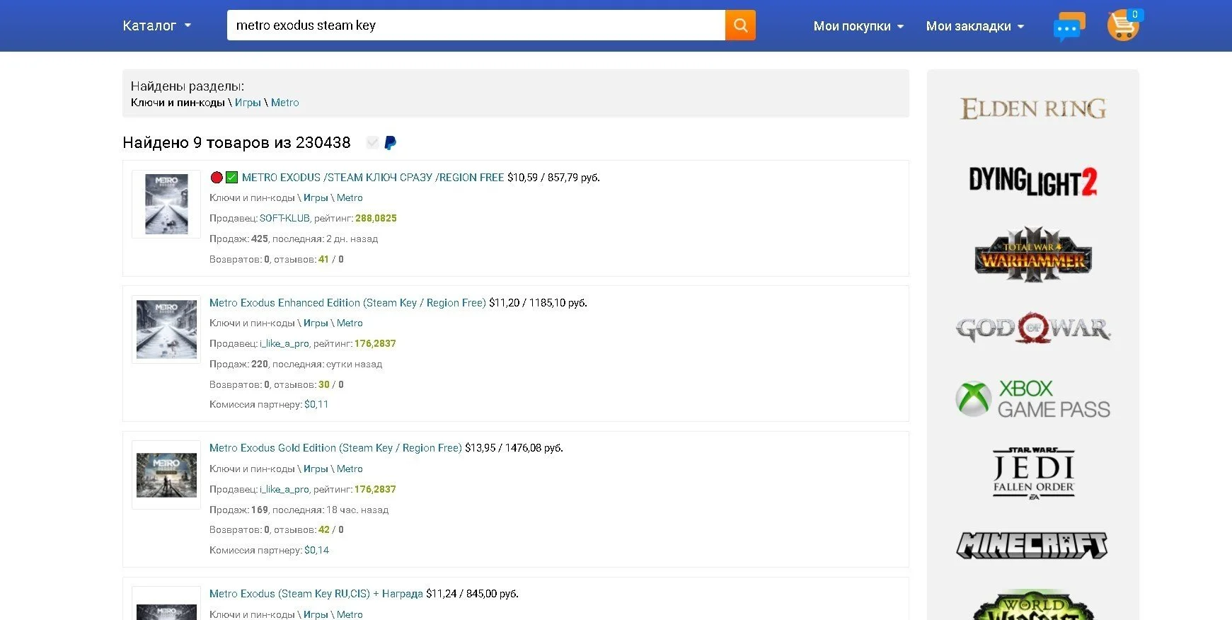Click the PayPal filter icon

[x=390, y=143]
